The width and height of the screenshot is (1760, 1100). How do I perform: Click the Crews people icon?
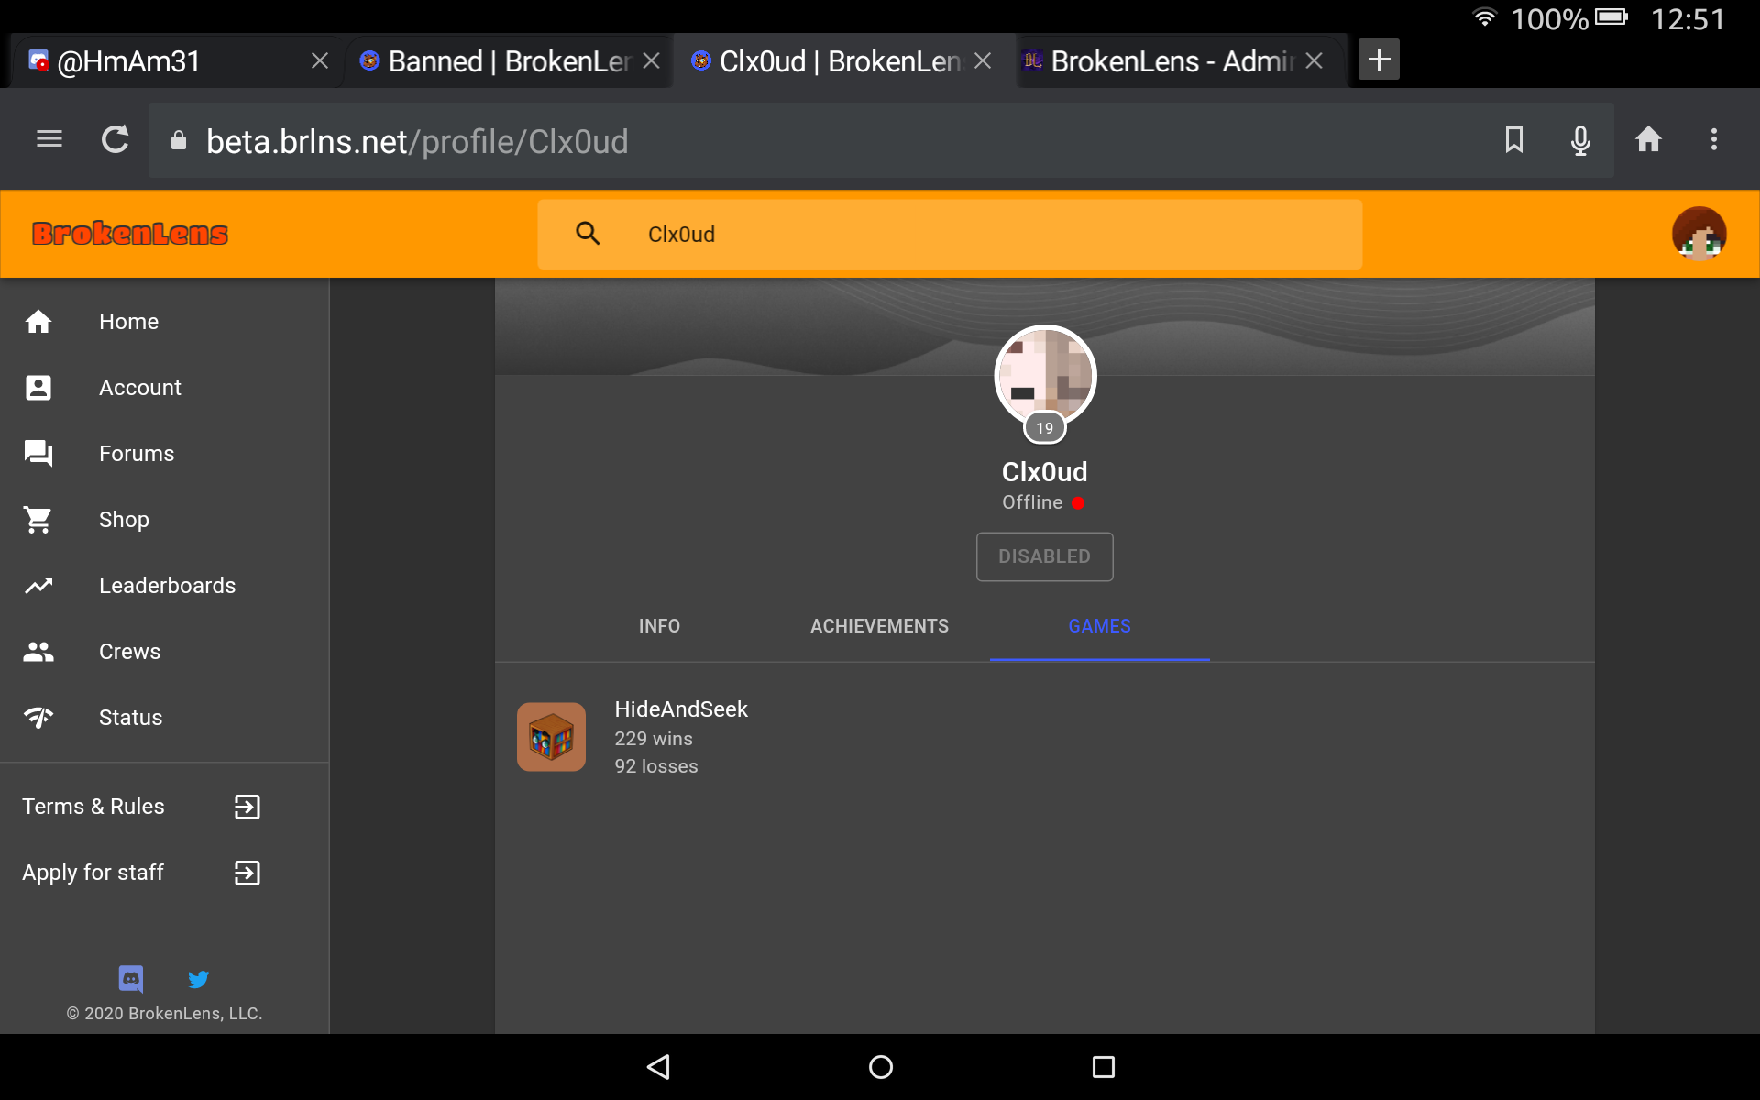[x=38, y=652]
